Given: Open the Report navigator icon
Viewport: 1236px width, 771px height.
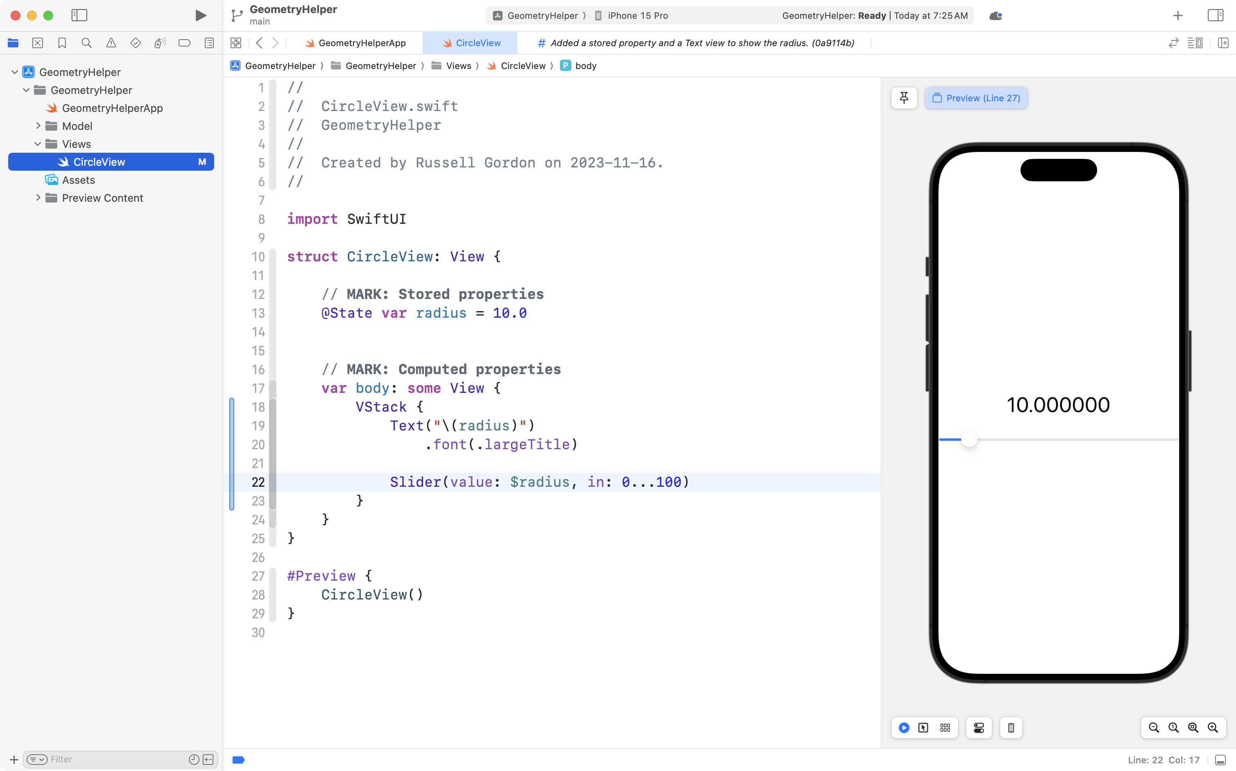Looking at the screenshot, I should pos(209,43).
